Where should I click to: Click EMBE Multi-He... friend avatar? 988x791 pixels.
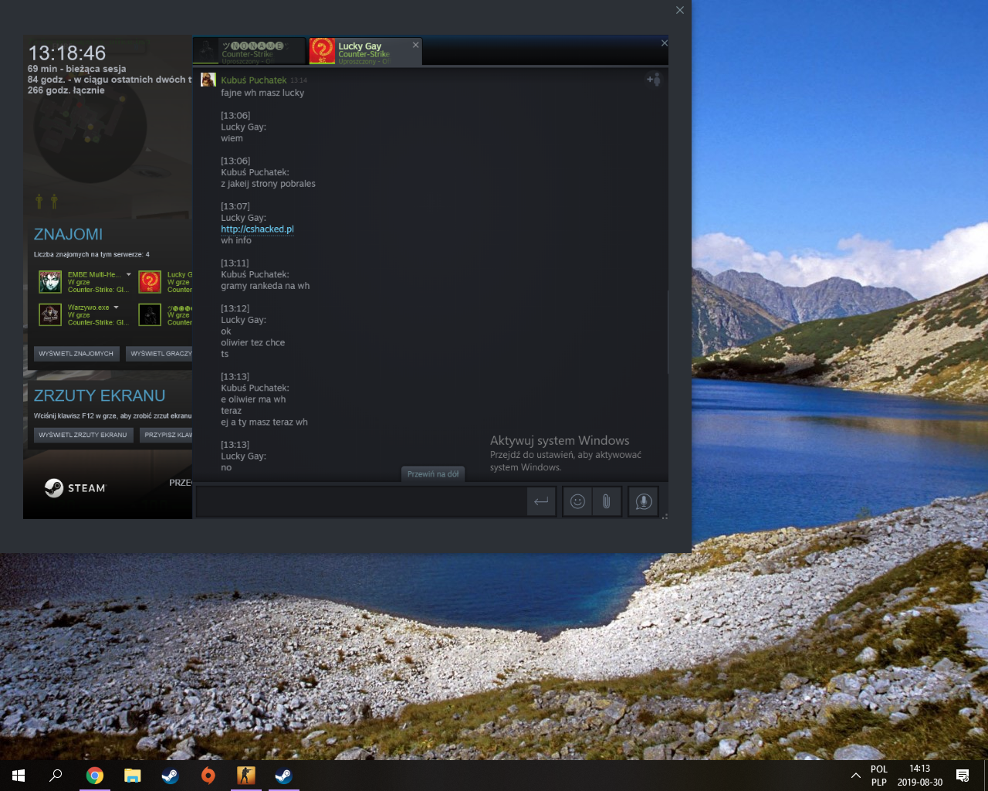point(50,282)
